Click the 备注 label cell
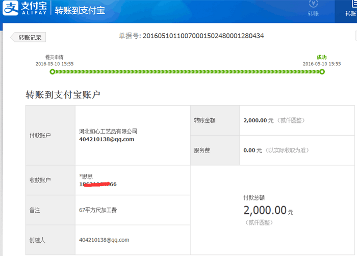This screenshot has height=256, width=357. coord(50,210)
